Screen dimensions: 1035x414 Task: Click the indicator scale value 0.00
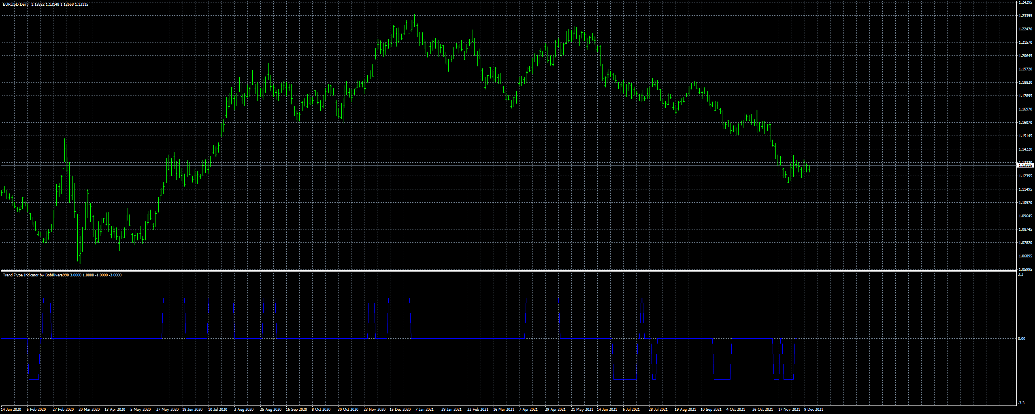click(x=1022, y=339)
